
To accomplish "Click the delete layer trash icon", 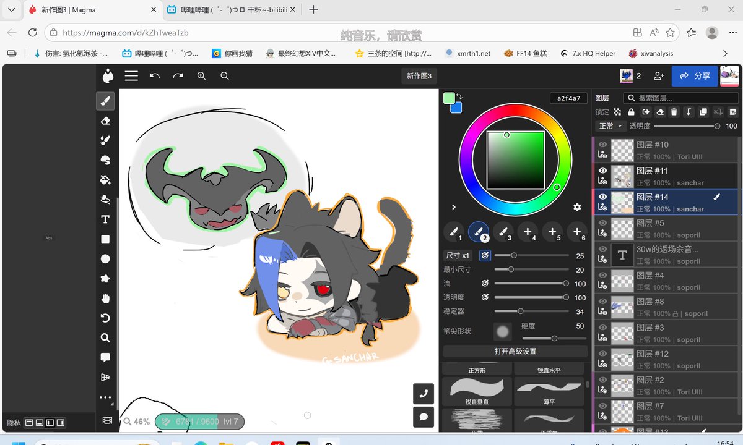I will tap(674, 112).
